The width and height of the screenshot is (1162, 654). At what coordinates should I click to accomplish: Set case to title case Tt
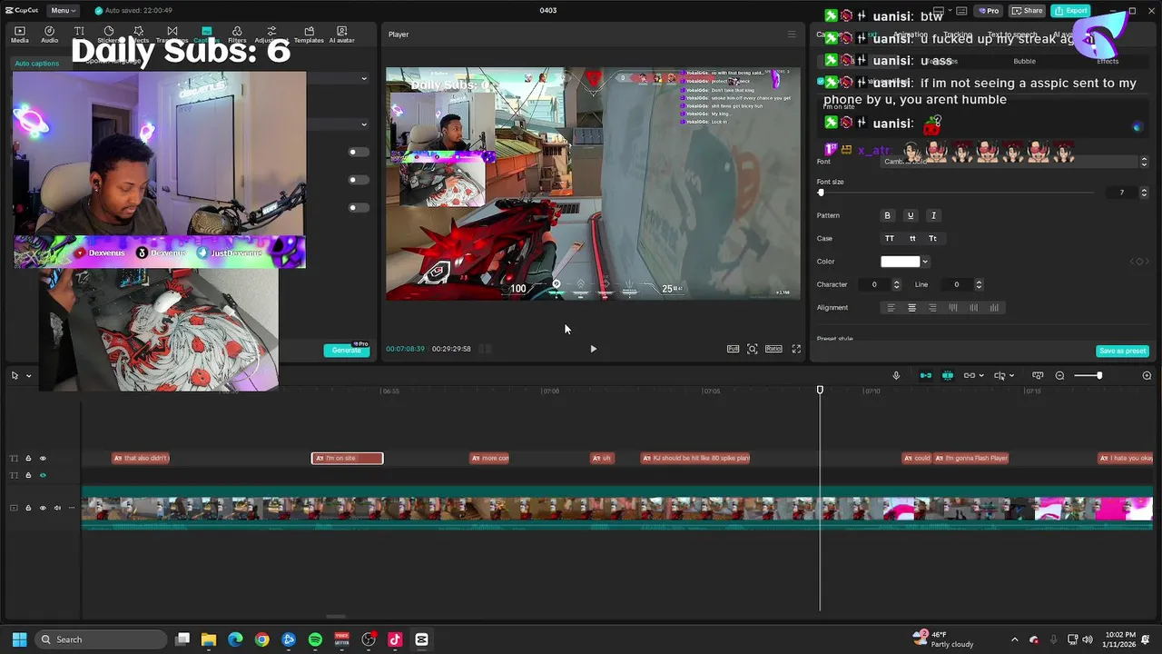pyautogui.click(x=932, y=238)
